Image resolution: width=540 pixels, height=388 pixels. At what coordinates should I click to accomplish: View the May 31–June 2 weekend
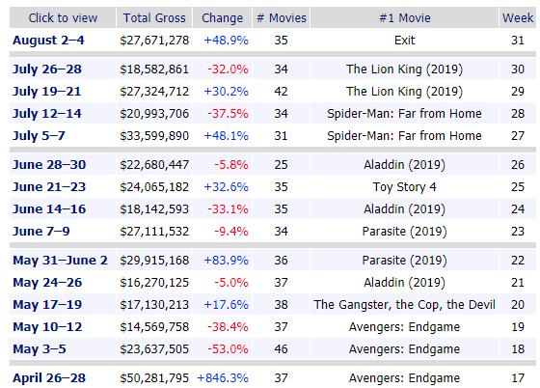[60, 261]
